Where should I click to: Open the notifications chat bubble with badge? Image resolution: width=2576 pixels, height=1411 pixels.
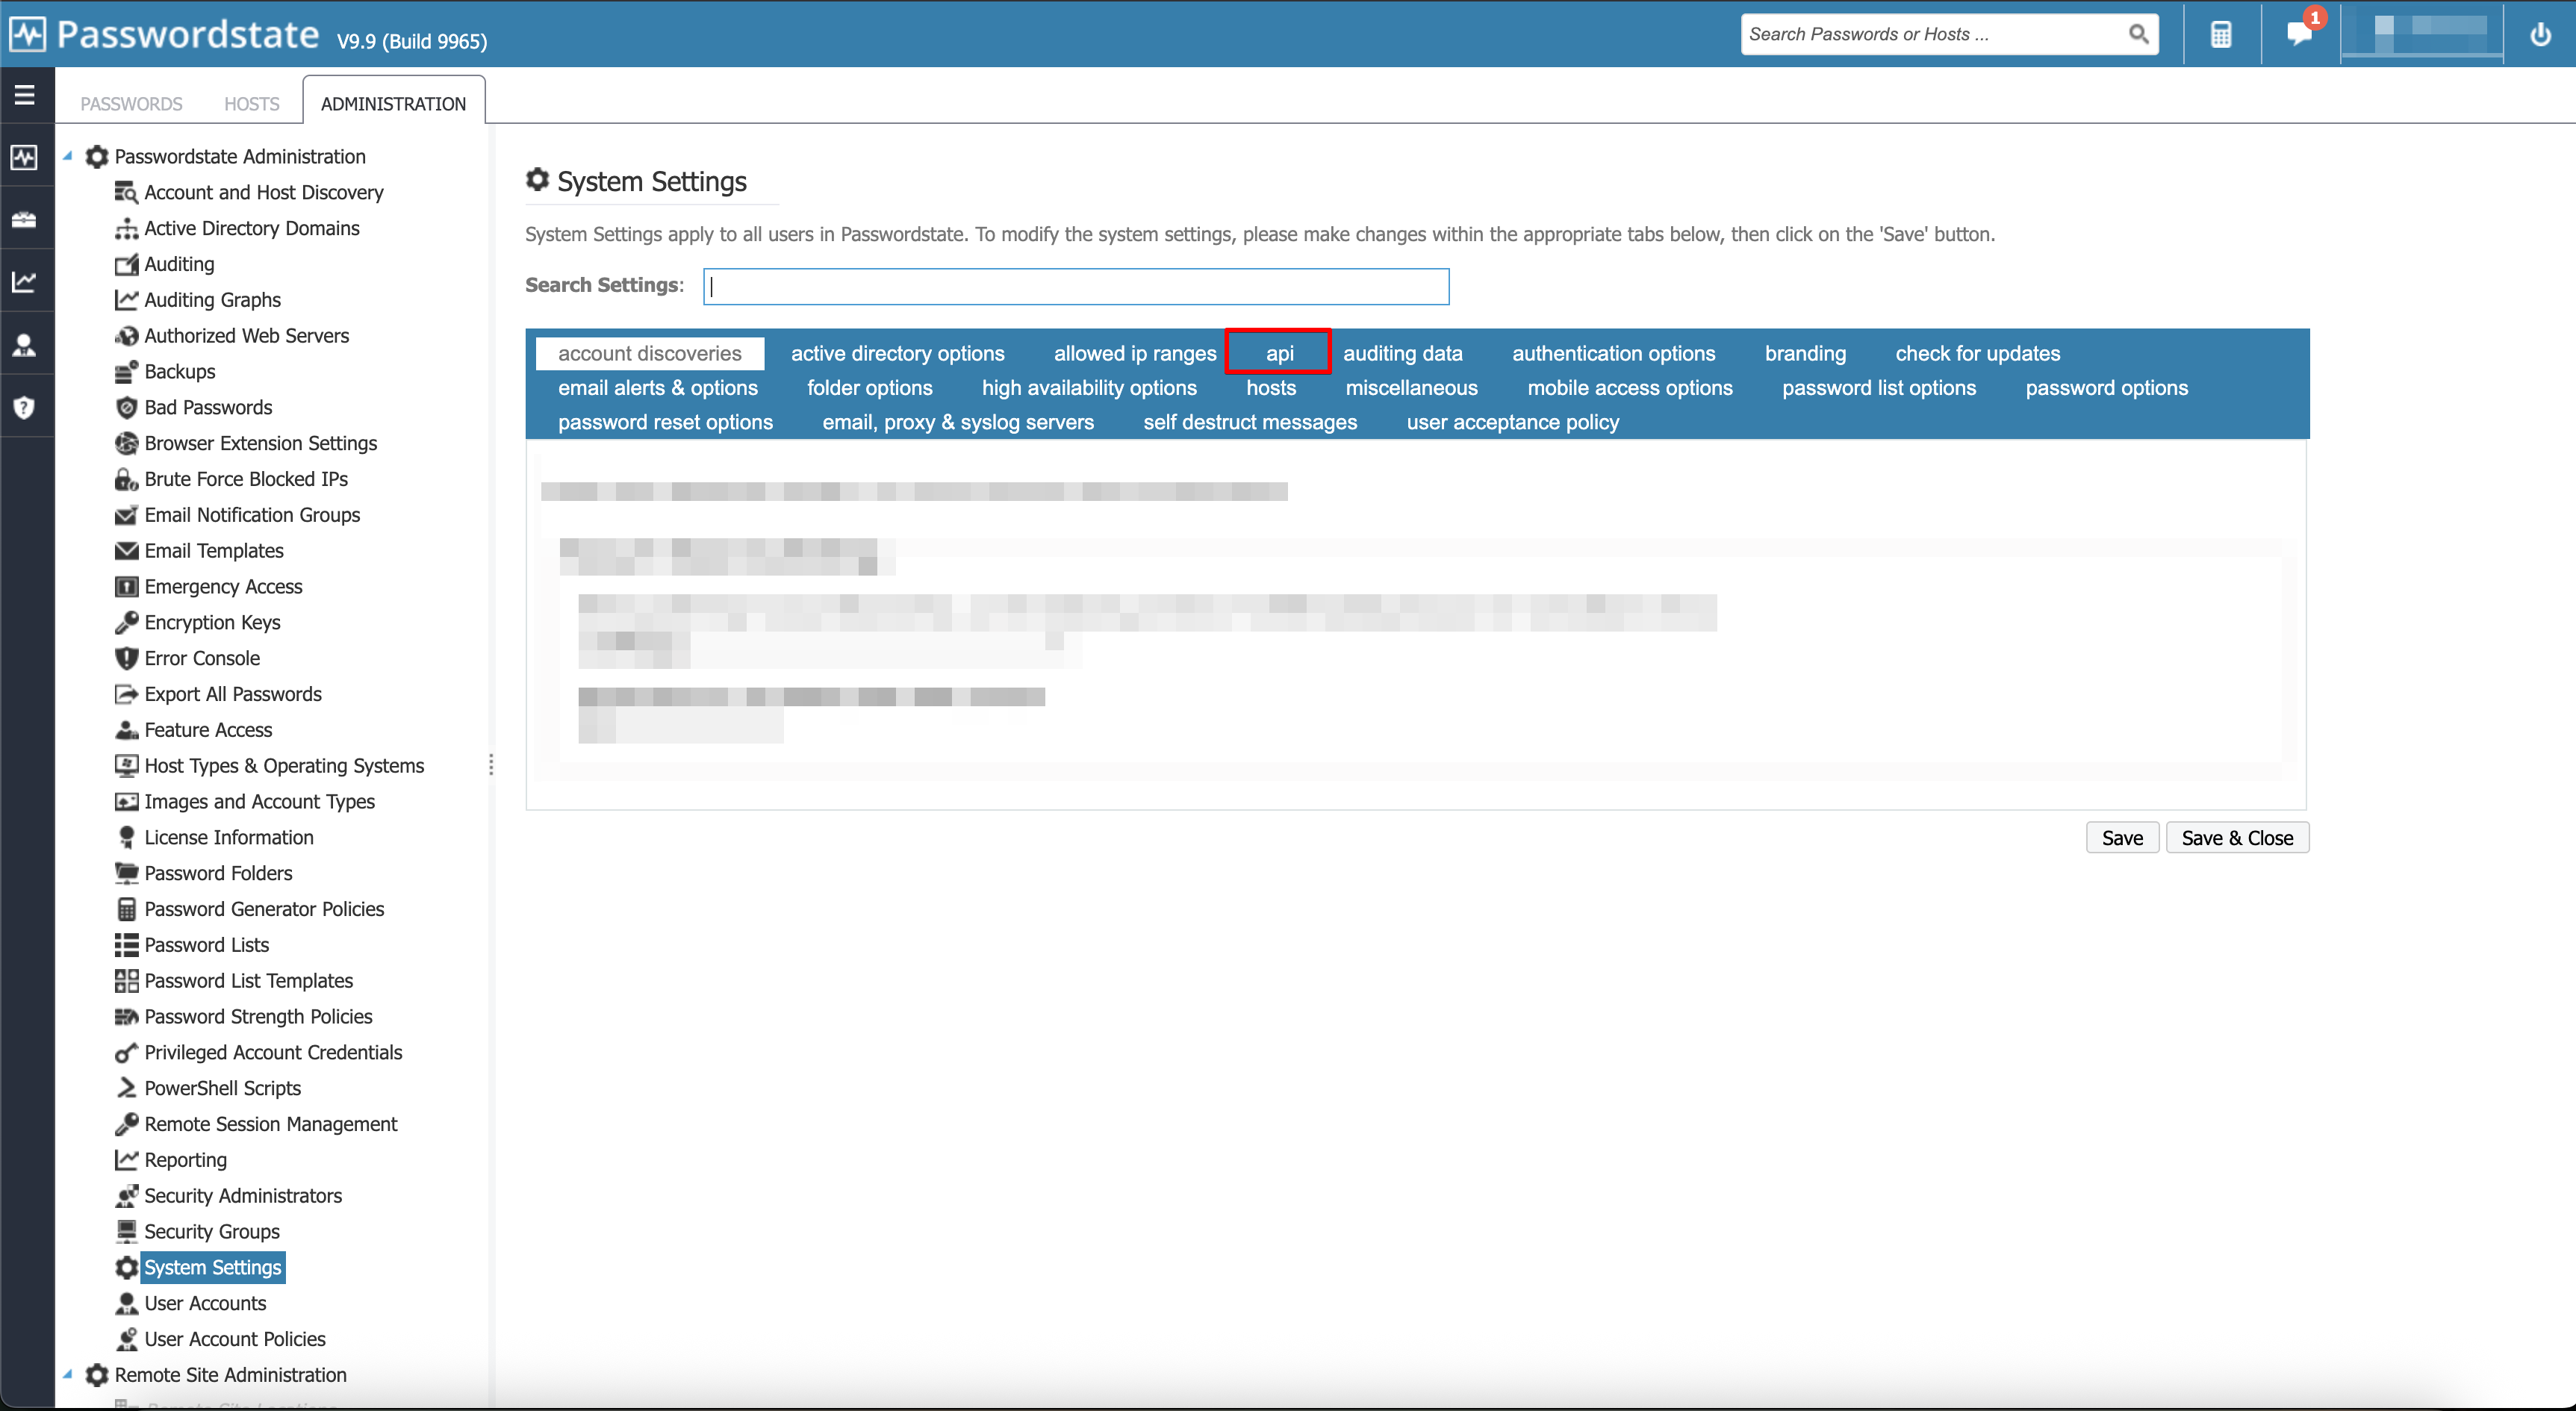(2299, 36)
